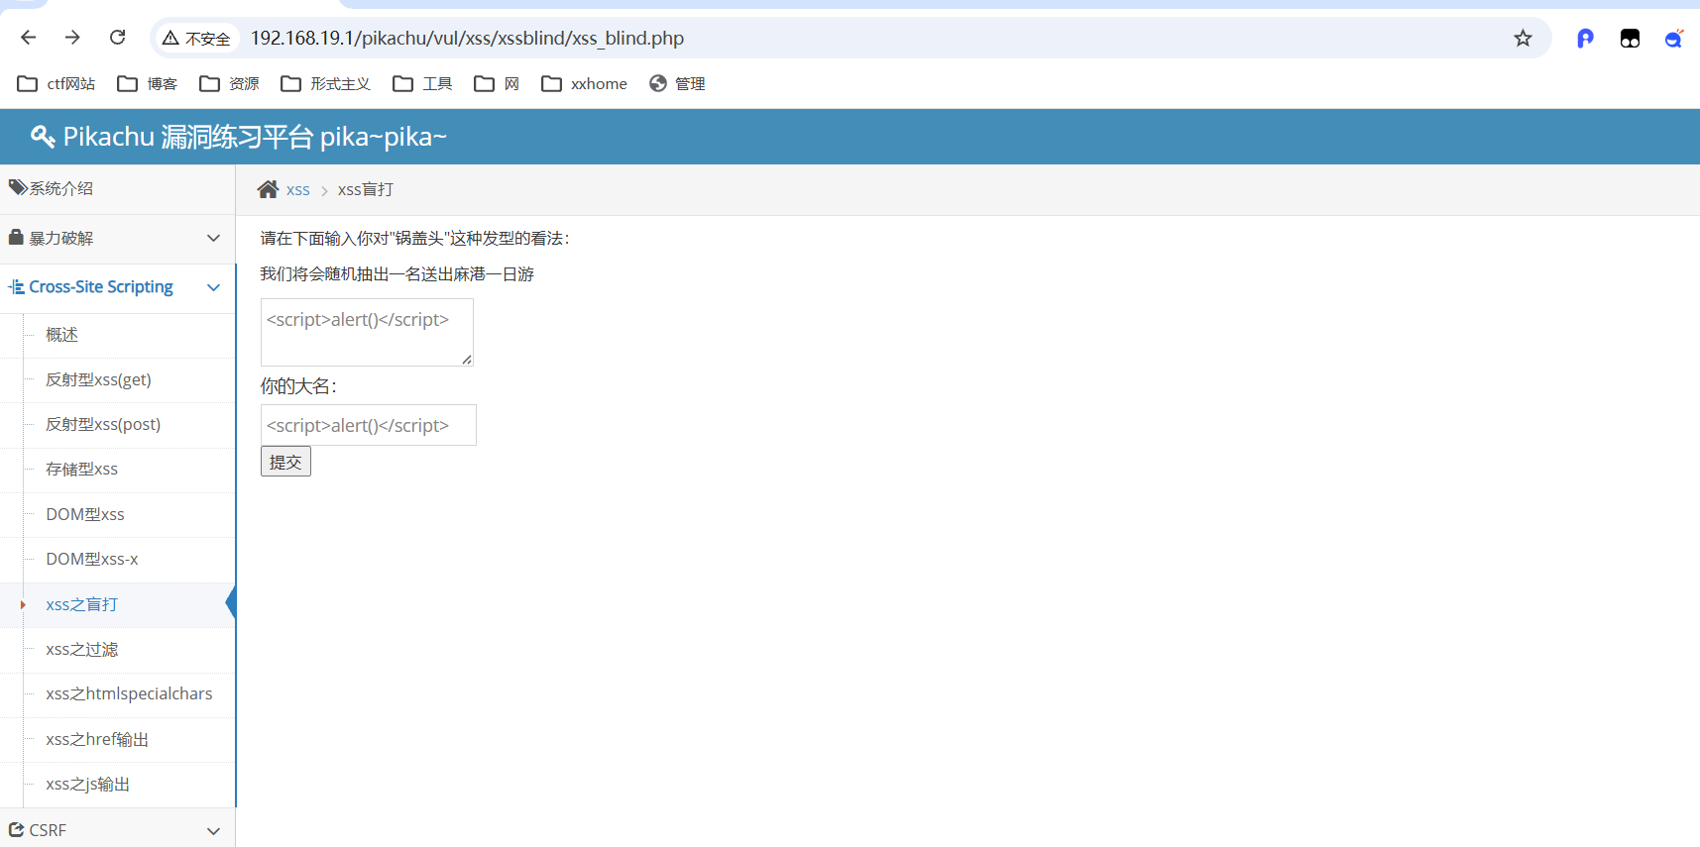Bookmark this page with the star icon

(x=1523, y=39)
